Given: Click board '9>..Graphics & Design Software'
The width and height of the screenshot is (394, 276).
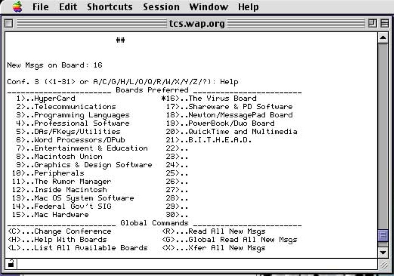Looking at the screenshot, I should click(x=84, y=165).
